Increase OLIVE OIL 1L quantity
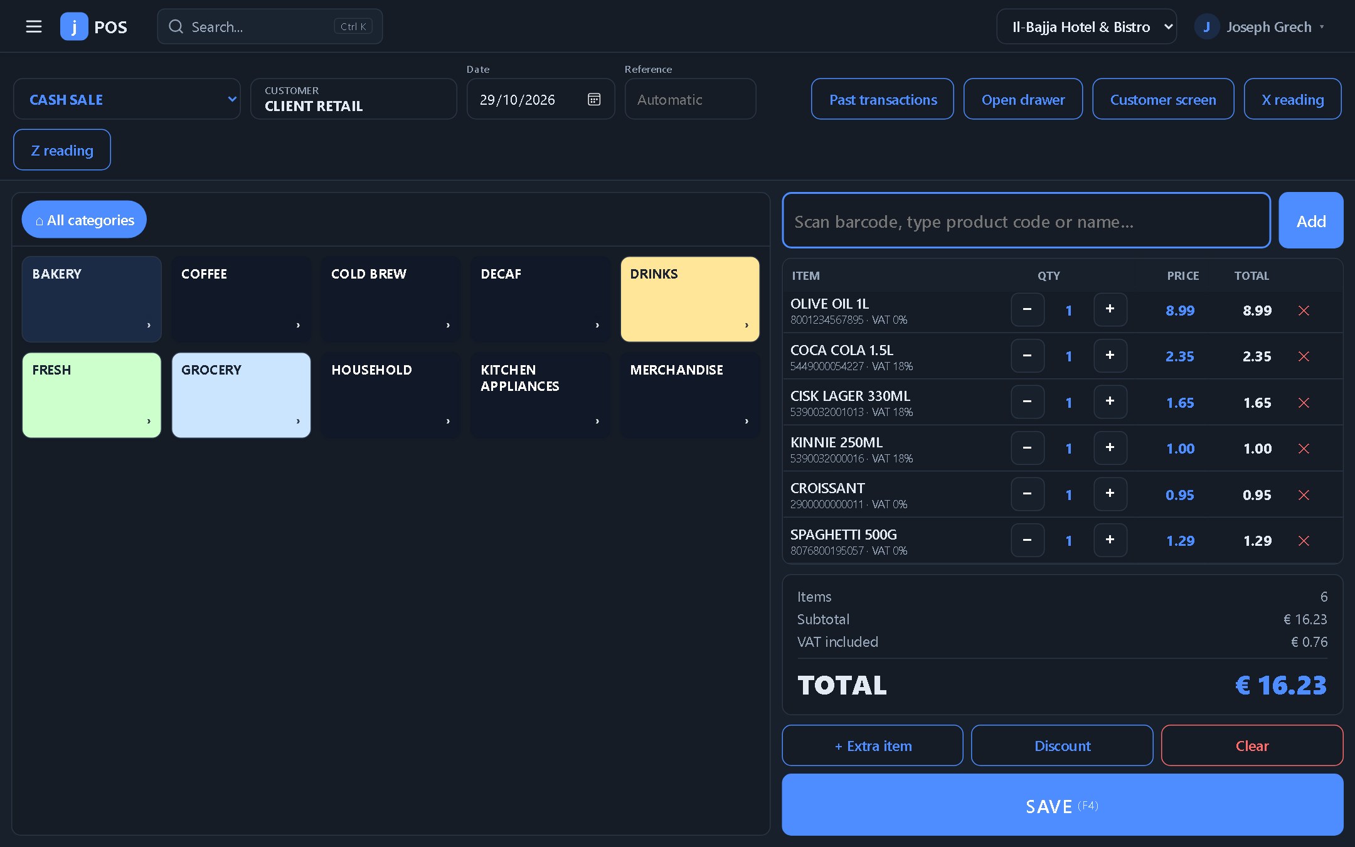Screen dimensions: 1355x847 click(x=1110, y=309)
